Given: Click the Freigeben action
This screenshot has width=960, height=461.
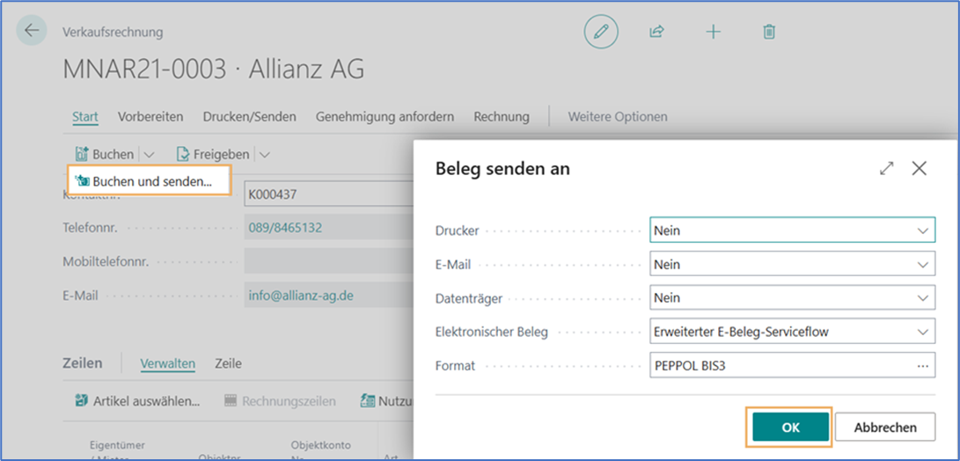Looking at the screenshot, I should 212,154.
